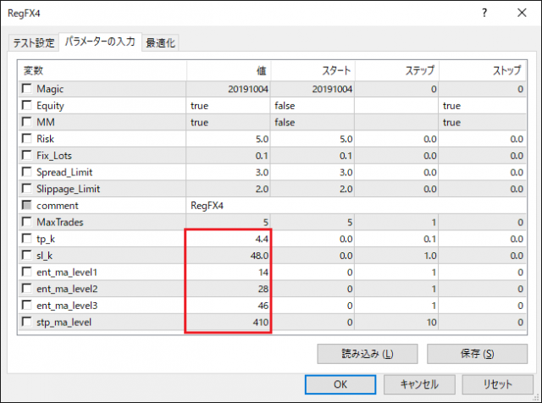Check the Risk row checkbox
This screenshot has width=542, height=403.
tap(26, 138)
